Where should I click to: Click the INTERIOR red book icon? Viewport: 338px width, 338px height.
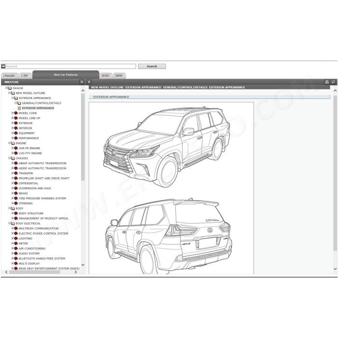tap(16, 128)
